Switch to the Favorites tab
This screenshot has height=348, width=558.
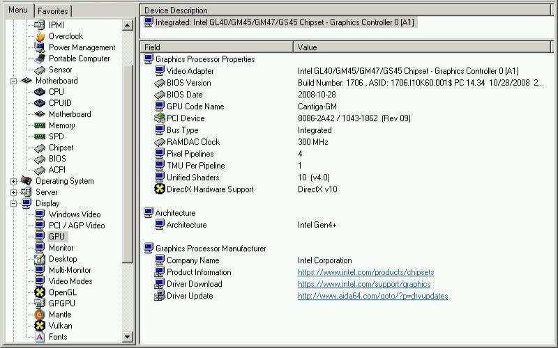click(x=53, y=11)
